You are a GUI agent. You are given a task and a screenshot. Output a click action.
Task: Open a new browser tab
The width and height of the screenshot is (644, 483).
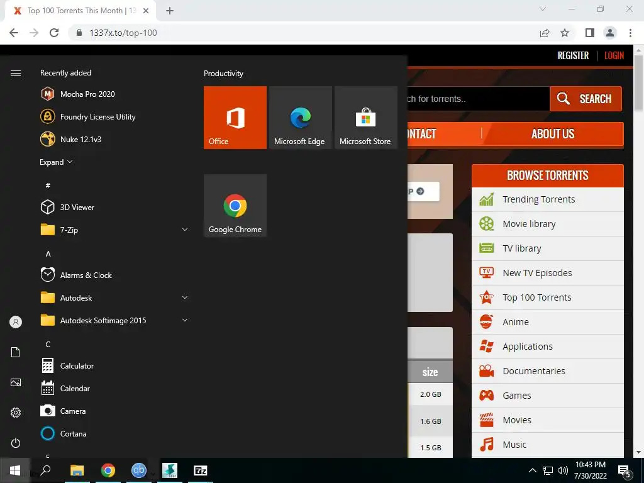[x=170, y=11]
